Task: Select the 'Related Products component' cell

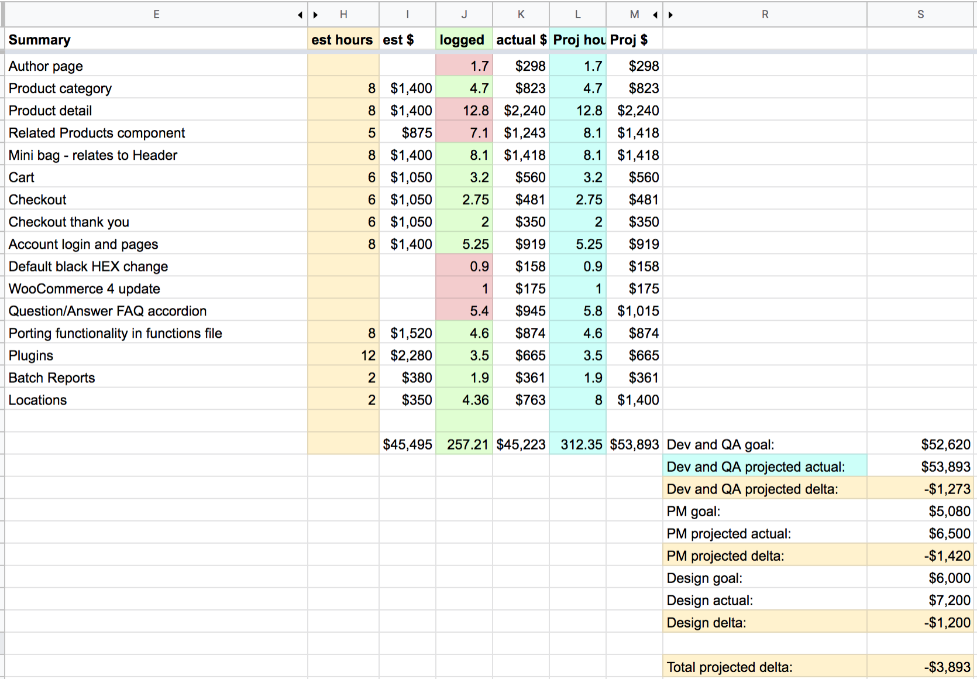Action: click(x=156, y=132)
